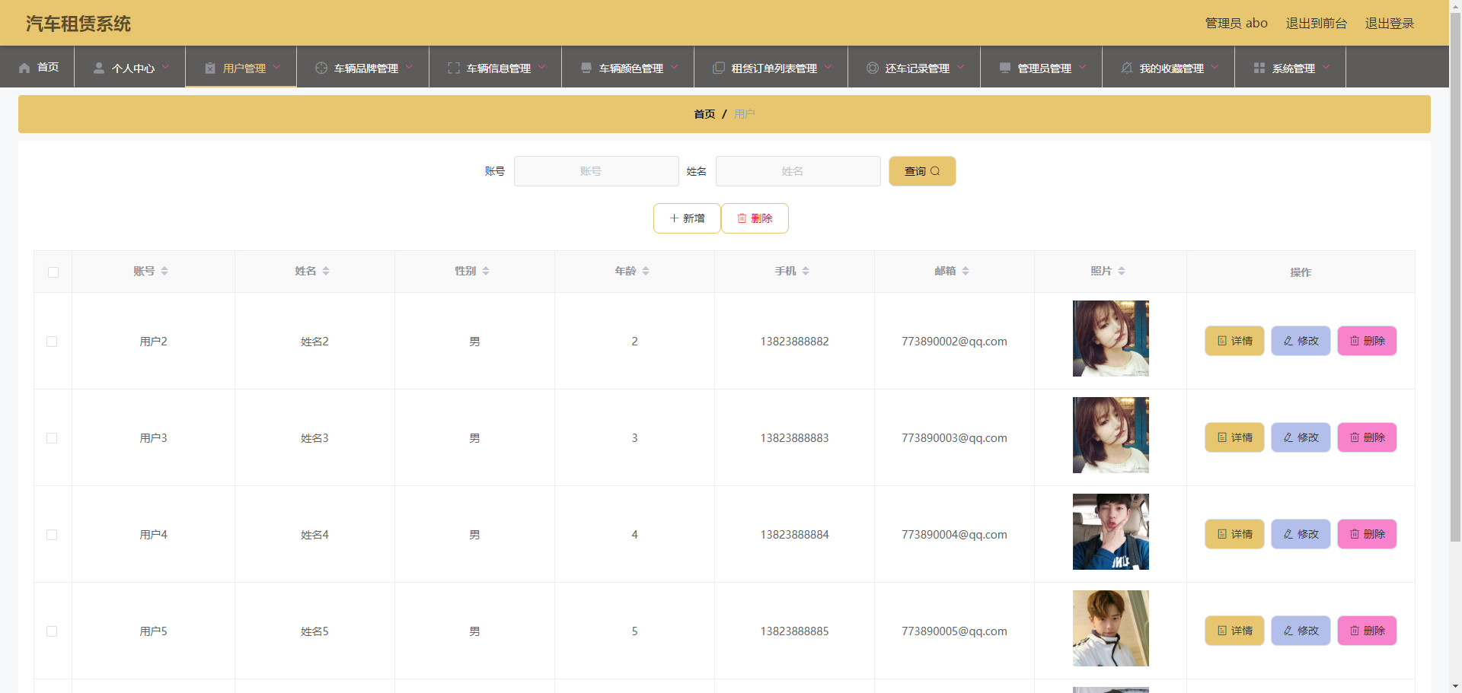Click the 新增 add button
The width and height of the screenshot is (1462, 693).
(687, 218)
